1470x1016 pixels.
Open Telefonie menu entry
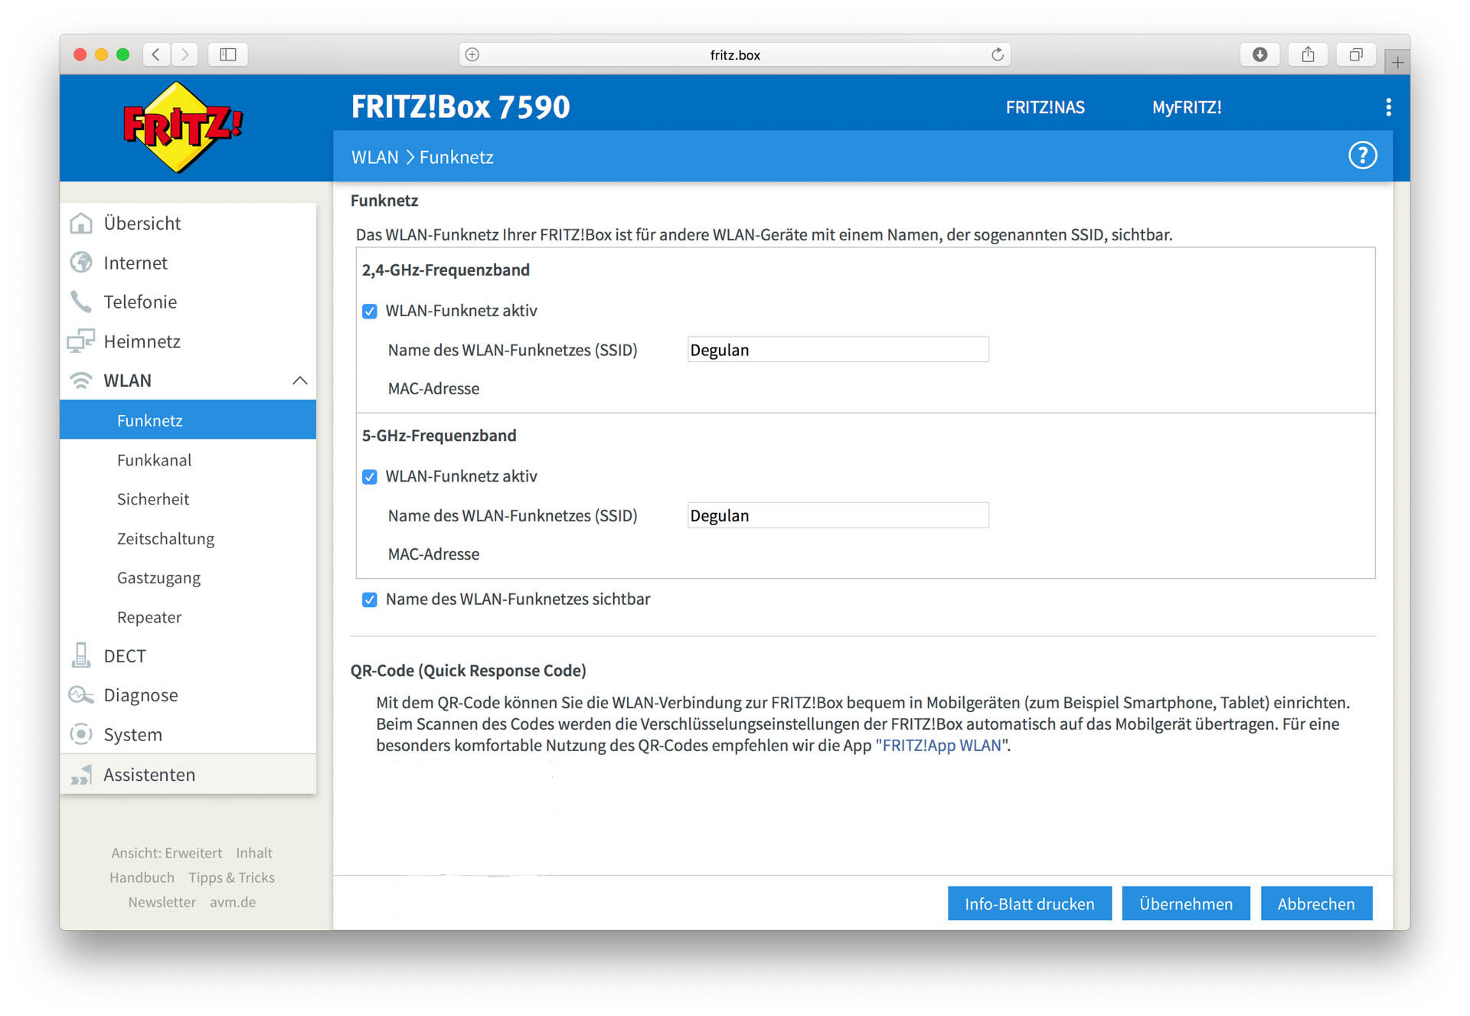tap(140, 302)
